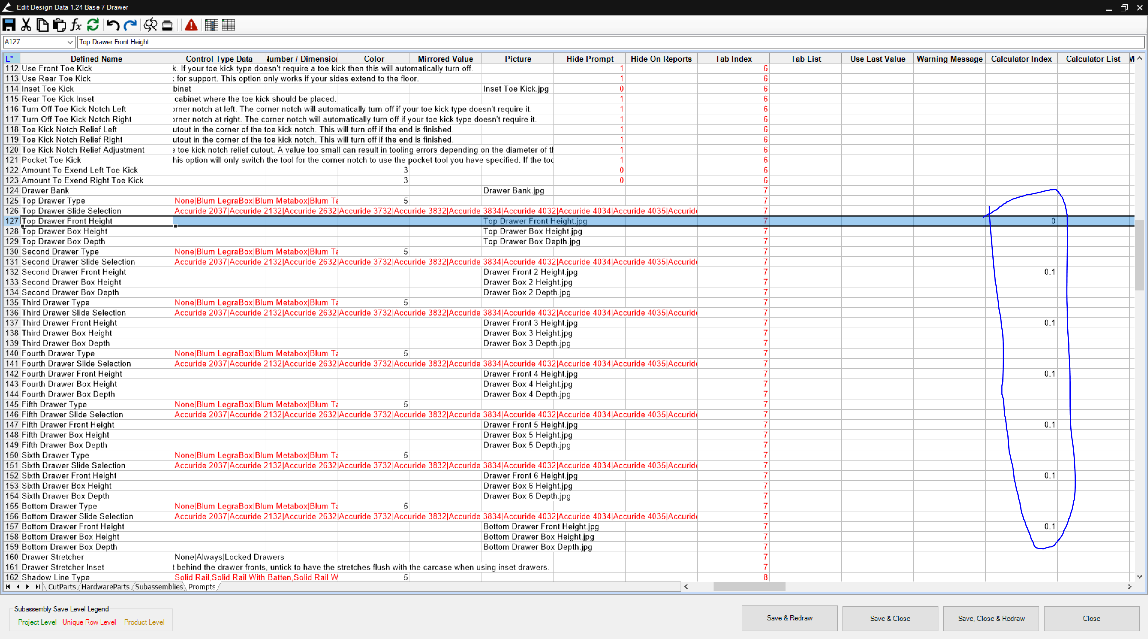Image resolution: width=1148 pixels, height=639 pixels.
Task: Click the blue Redo arrow icon
Action: point(130,25)
